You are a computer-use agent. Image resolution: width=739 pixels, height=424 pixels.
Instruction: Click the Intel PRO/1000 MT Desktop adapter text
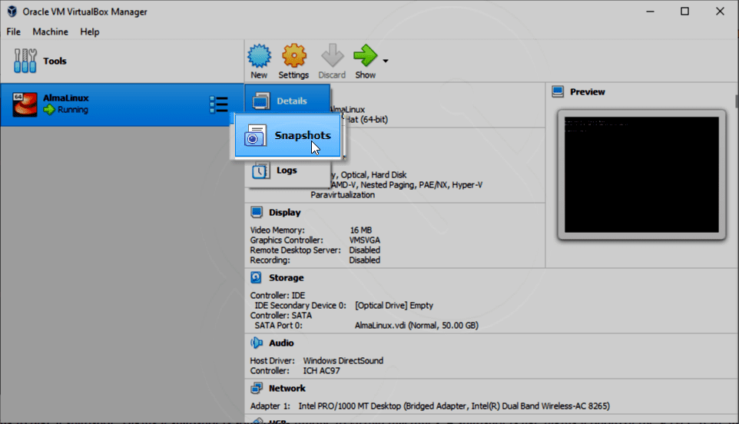pos(454,406)
